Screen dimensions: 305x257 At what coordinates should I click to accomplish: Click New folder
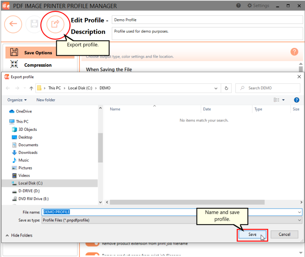click(46, 100)
